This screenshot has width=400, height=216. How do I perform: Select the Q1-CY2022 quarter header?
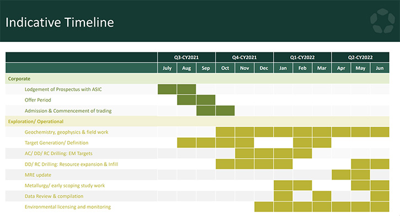click(302, 57)
